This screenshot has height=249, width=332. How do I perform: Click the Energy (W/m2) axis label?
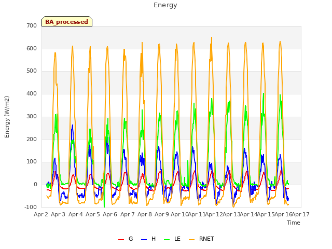click(7, 117)
